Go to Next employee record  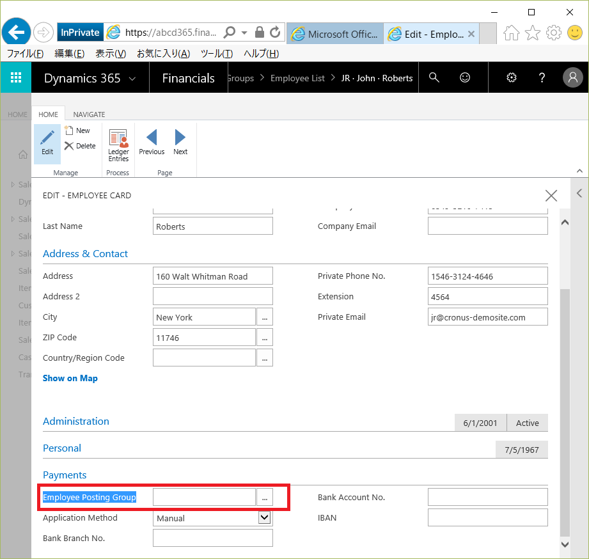pos(180,143)
